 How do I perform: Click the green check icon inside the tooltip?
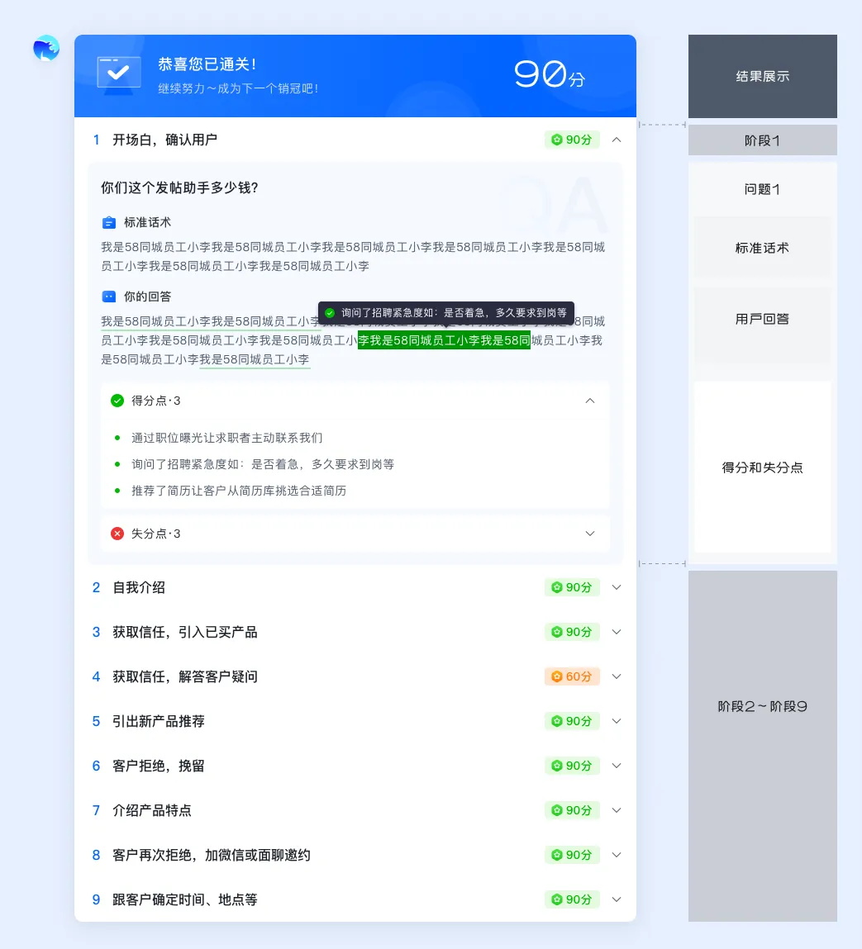point(330,312)
